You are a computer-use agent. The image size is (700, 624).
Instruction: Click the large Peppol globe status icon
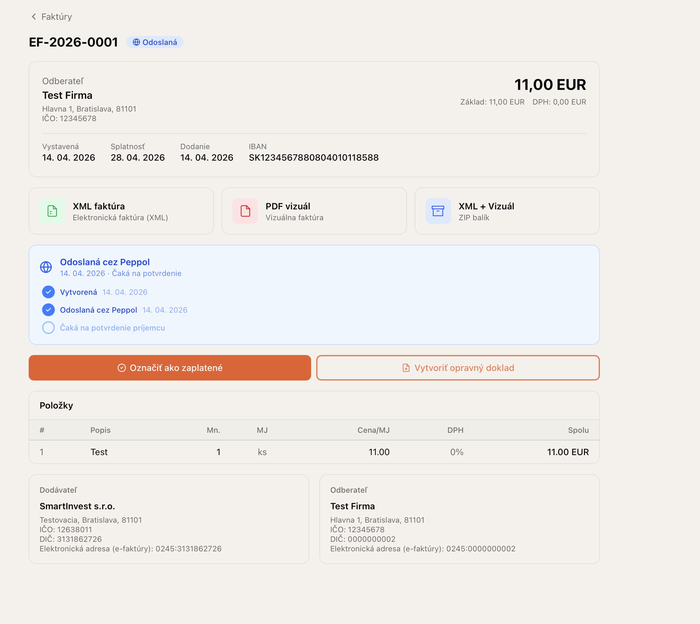pyautogui.click(x=46, y=267)
